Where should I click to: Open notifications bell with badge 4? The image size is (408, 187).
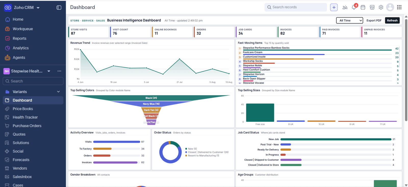(354, 7)
